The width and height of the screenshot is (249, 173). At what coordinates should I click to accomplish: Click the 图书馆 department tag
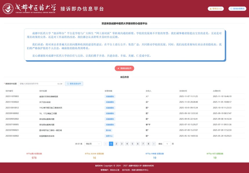click(108, 130)
